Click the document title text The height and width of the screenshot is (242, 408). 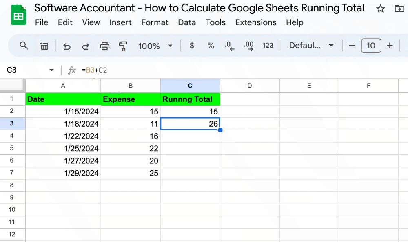click(200, 8)
